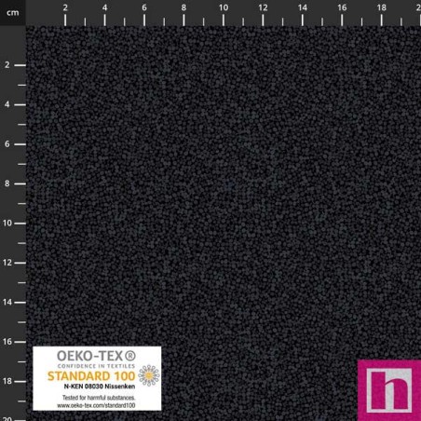Click the 12 mark on left ruler
Image resolution: width=421 pixels, height=421 pixels.
(x=7, y=263)
